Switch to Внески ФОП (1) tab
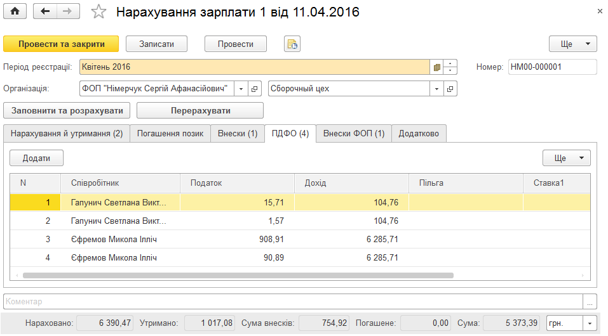Viewport: 608px width, 336px height. click(x=354, y=134)
